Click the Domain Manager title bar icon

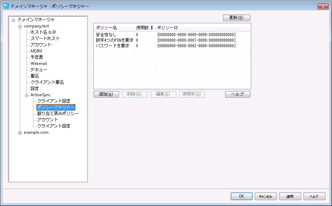click(x=6, y=7)
